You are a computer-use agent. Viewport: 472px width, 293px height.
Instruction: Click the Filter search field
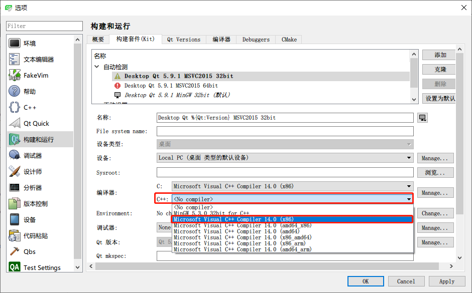click(x=44, y=26)
